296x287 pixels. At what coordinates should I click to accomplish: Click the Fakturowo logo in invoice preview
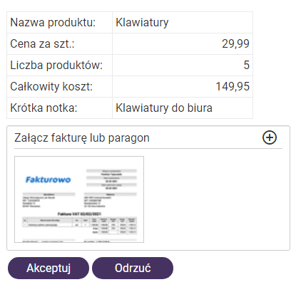48,179
